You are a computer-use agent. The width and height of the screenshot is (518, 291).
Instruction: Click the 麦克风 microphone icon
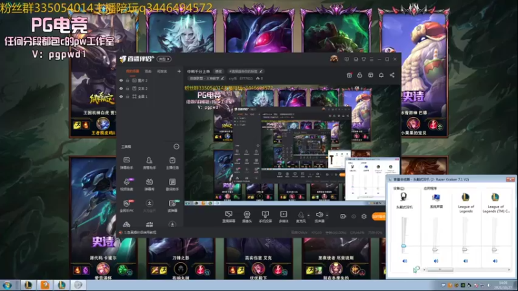pos(300,217)
